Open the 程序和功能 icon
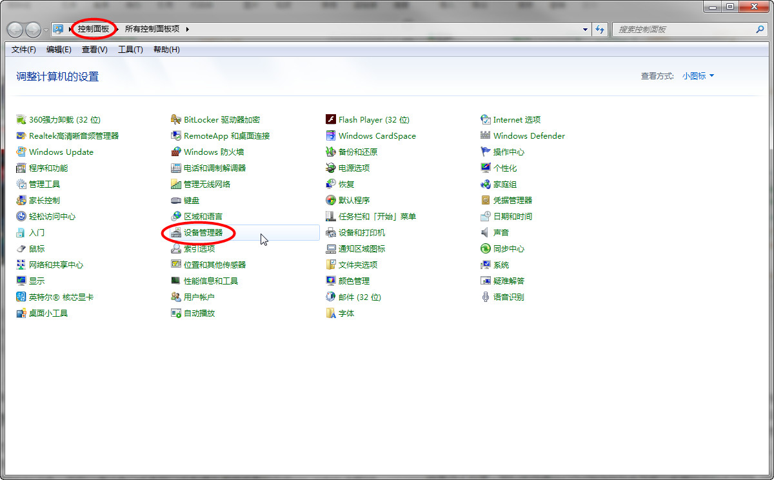 (21, 168)
